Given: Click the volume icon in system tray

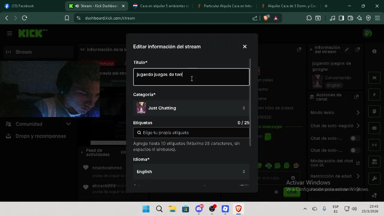Looking at the screenshot, I should tap(354, 209).
